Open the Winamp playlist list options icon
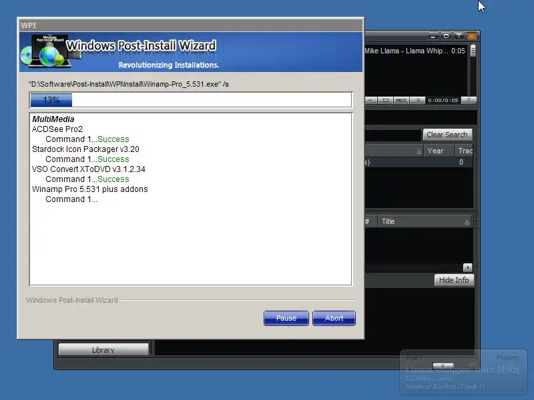Image resolution: width=534 pixels, height=400 pixels. pyautogui.click(x=418, y=101)
